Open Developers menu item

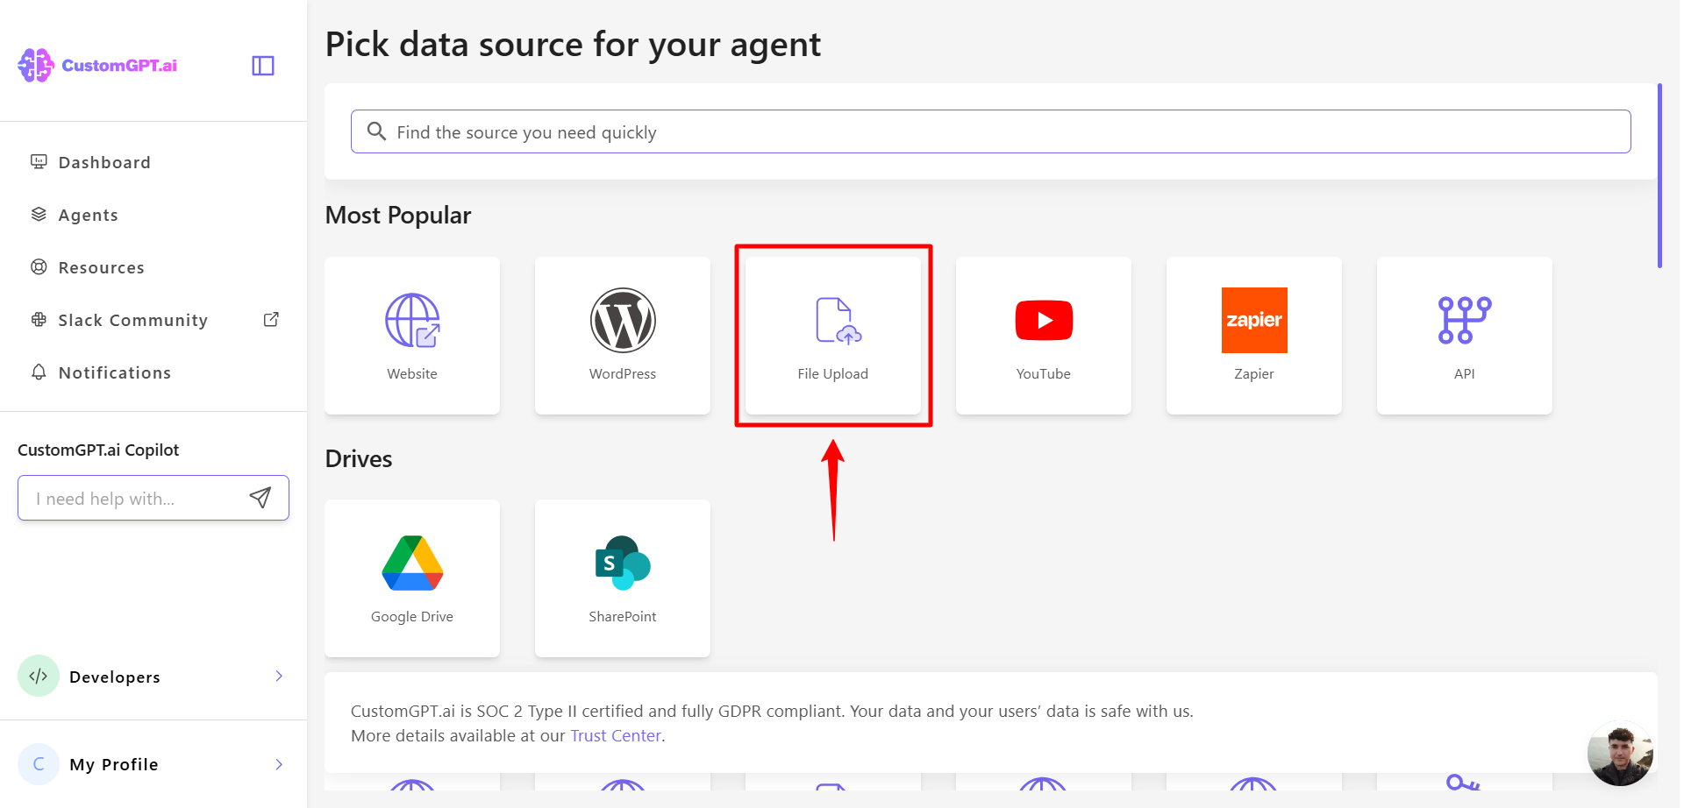click(x=153, y=676)
